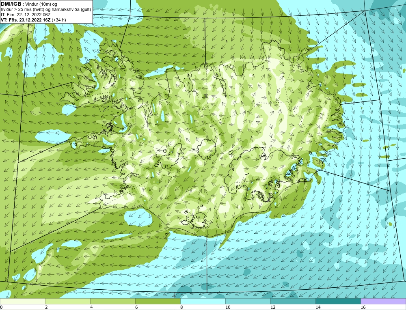Click the 12–14 m/s teal legend swatch

pos(293,301)
